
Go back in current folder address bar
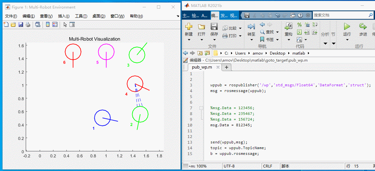[x=185, y=53]
